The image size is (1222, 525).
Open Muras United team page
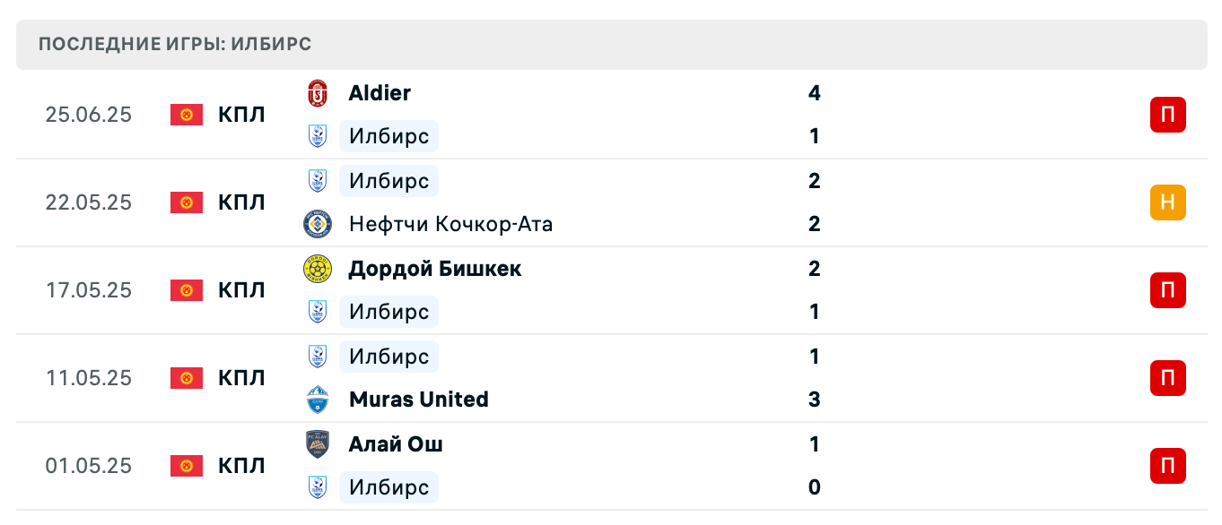click(x=418, y=400)
